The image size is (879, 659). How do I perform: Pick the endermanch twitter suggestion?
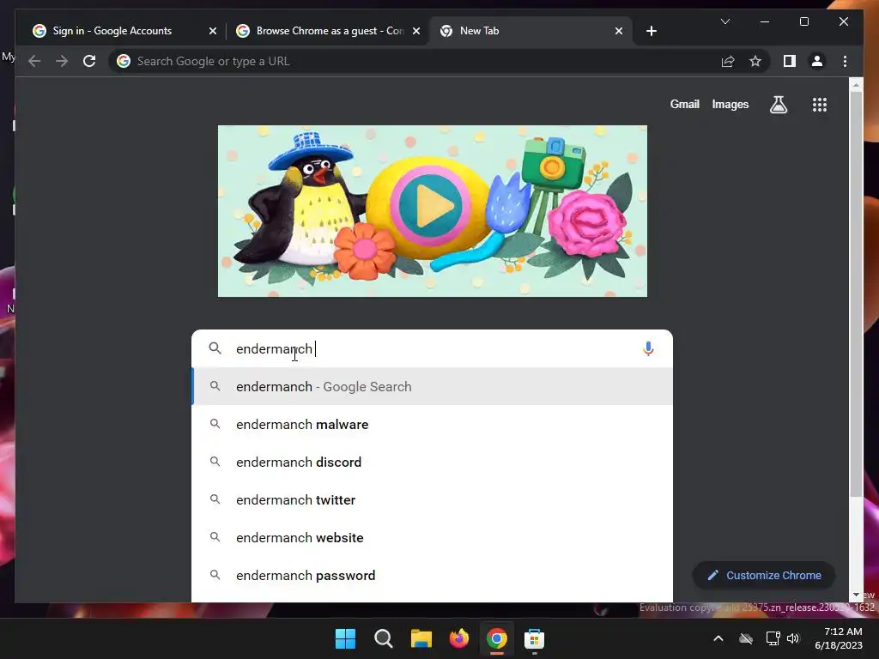433,500
